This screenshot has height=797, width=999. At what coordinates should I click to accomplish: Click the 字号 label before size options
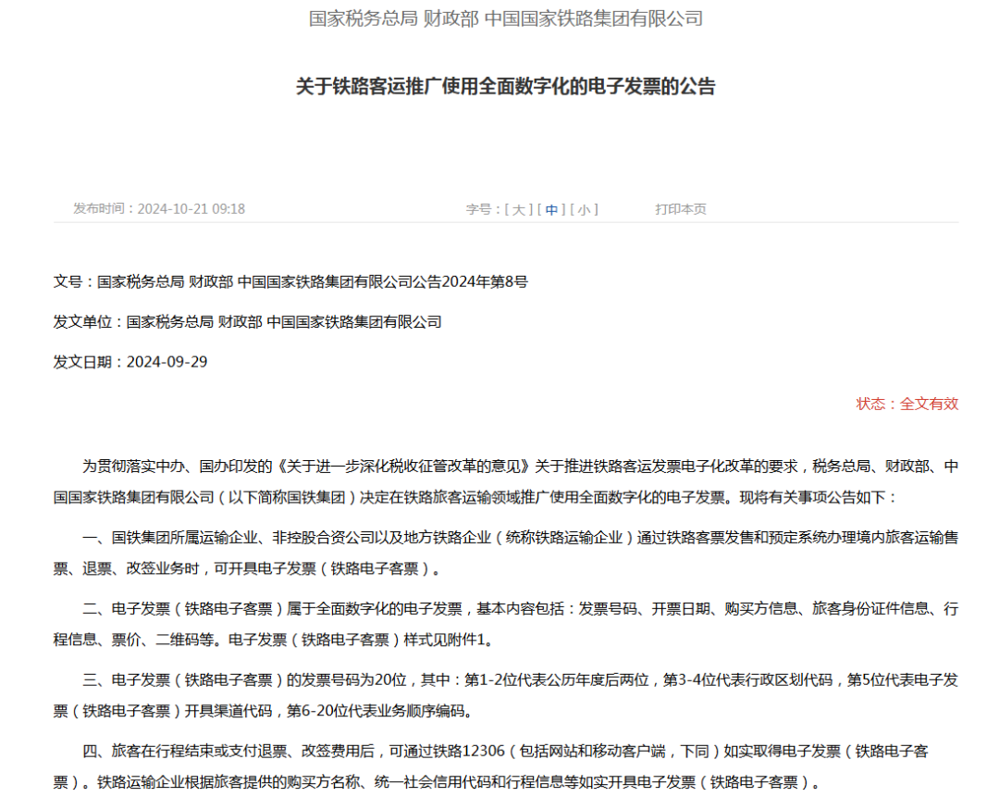476,209
